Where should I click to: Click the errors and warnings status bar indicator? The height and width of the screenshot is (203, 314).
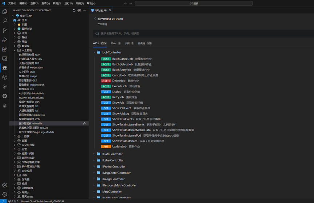click(13, 201)
